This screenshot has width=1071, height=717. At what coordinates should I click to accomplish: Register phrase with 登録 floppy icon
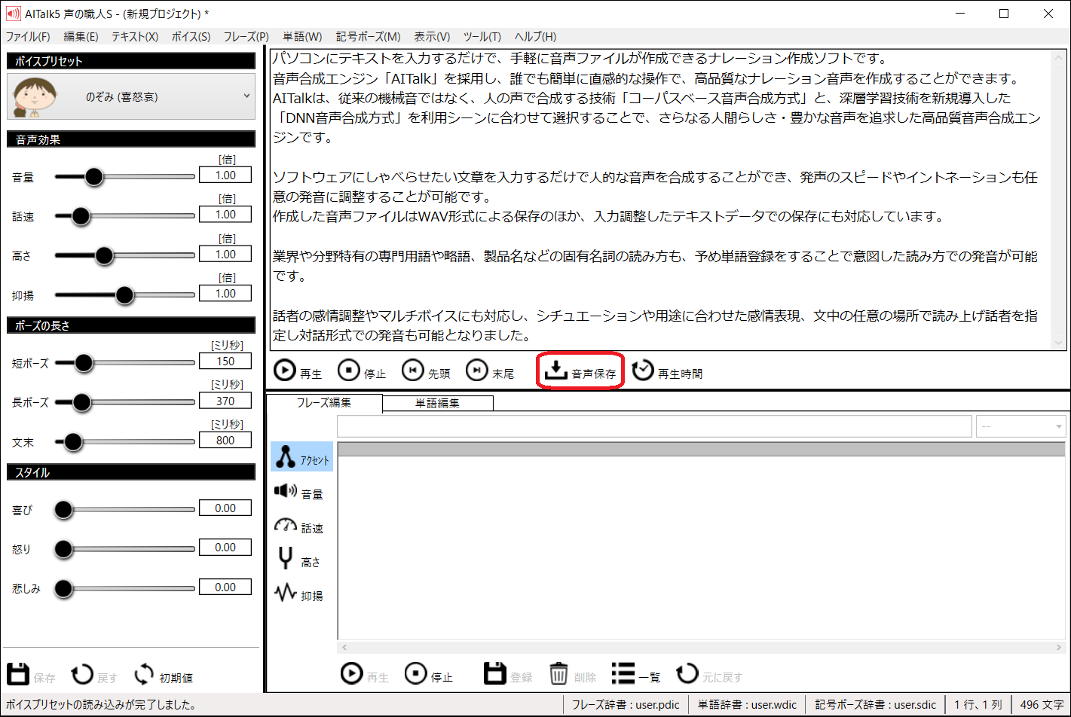point(508,673)
